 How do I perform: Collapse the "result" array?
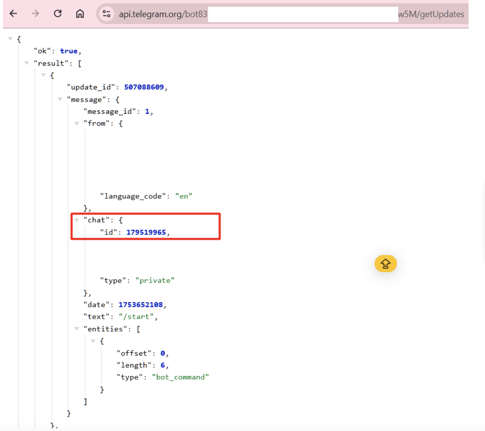[x=27, y=63]
